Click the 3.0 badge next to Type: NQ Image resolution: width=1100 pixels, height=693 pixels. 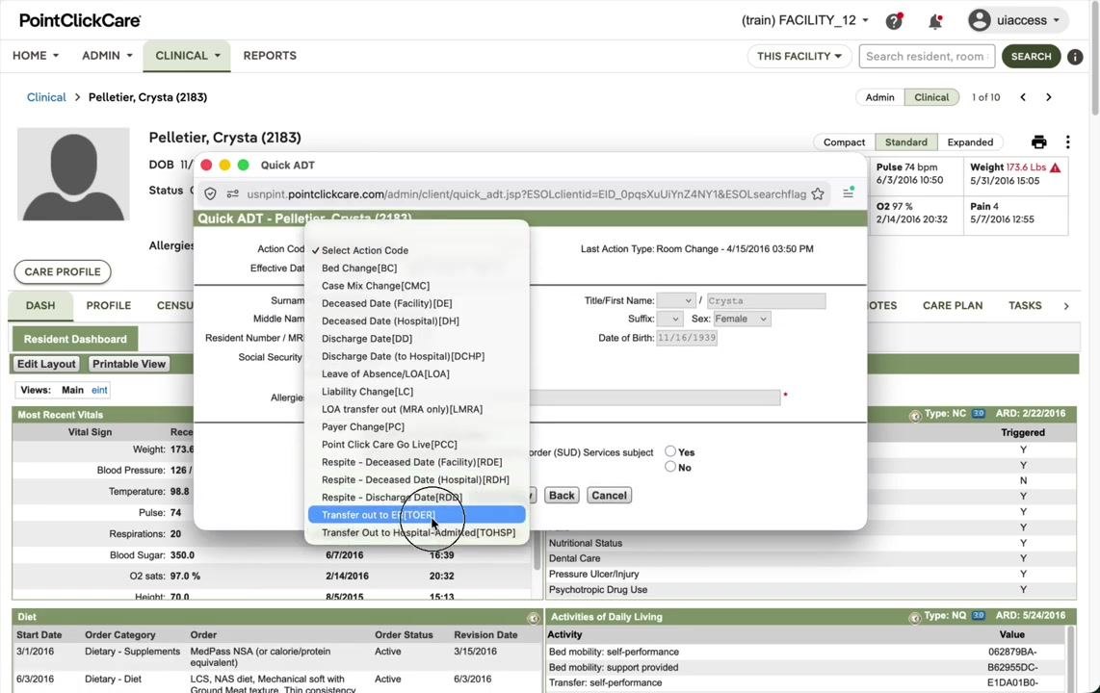tap(978, 616)
